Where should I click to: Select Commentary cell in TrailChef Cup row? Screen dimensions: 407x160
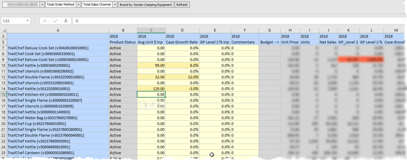click(x=245, y=124)
